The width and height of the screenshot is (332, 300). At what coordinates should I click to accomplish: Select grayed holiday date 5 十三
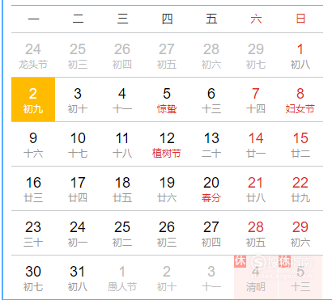point(300,277)
